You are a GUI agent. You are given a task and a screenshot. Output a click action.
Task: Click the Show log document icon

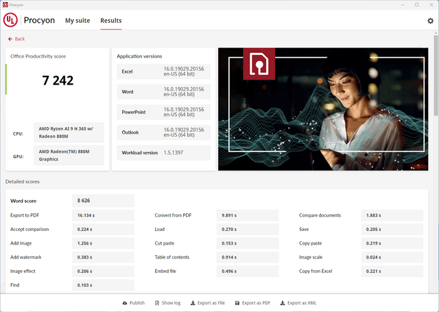157,303
